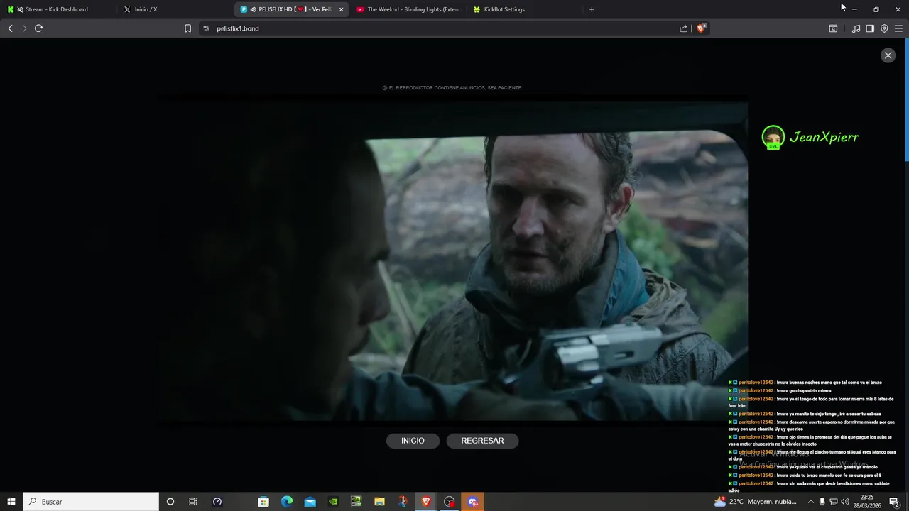Mute audio icon on PELISFLIX tab

coord(253,9)
